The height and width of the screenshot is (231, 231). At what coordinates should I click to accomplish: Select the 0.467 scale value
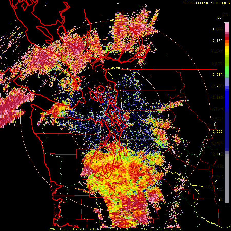(x=217, y=143)
